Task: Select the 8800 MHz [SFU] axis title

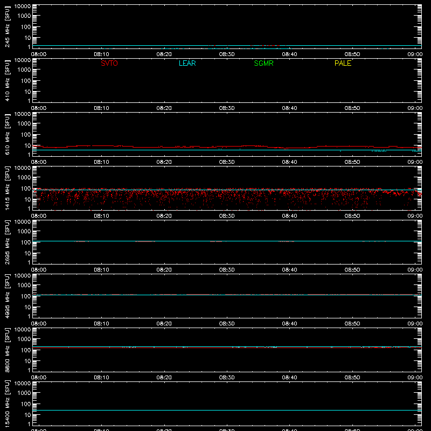Action: pyautogui.click(x=8, y=350)
